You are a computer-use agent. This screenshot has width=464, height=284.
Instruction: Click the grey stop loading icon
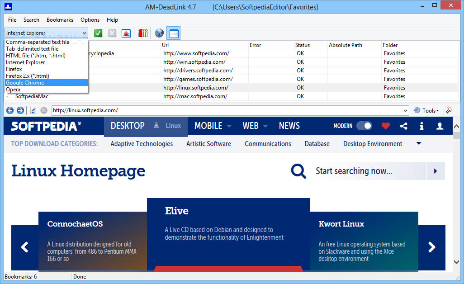point(44,110)
